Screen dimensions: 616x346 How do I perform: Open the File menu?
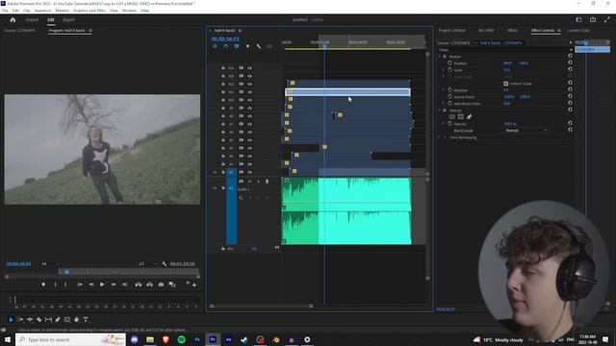tap(5, 11)
